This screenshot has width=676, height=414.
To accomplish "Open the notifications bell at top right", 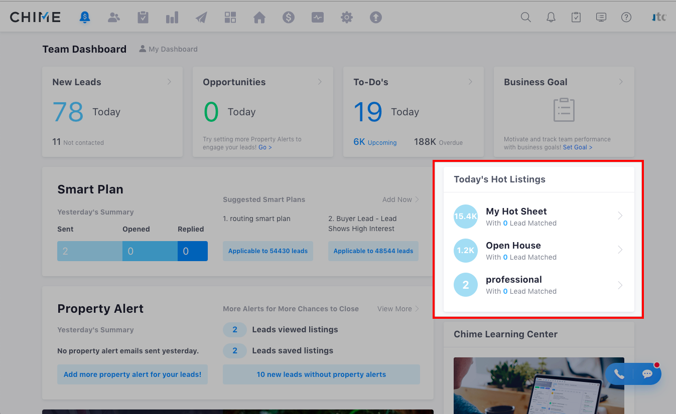I will pos(551,17).
